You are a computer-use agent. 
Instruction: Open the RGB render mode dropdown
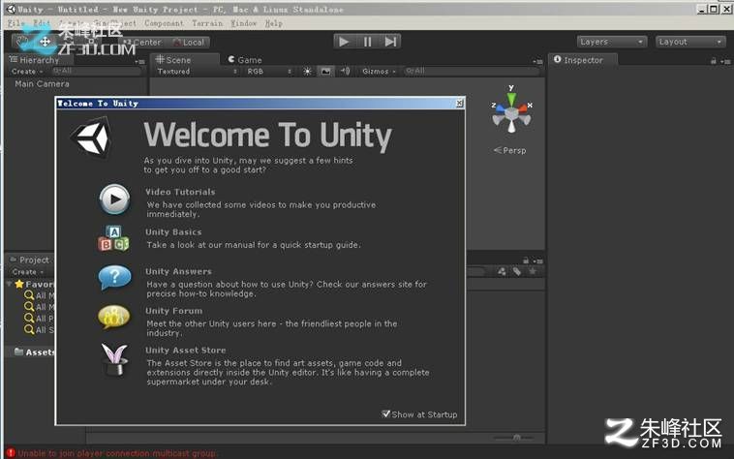[x=268, y=71]
